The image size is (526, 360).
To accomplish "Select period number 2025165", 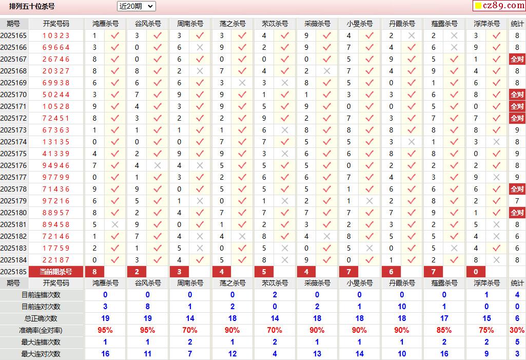I will (13, 35).
